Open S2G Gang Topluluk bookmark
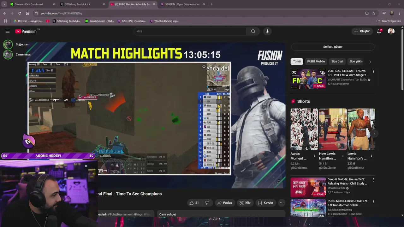Screen dimensions: 404x227 point(67,21)
